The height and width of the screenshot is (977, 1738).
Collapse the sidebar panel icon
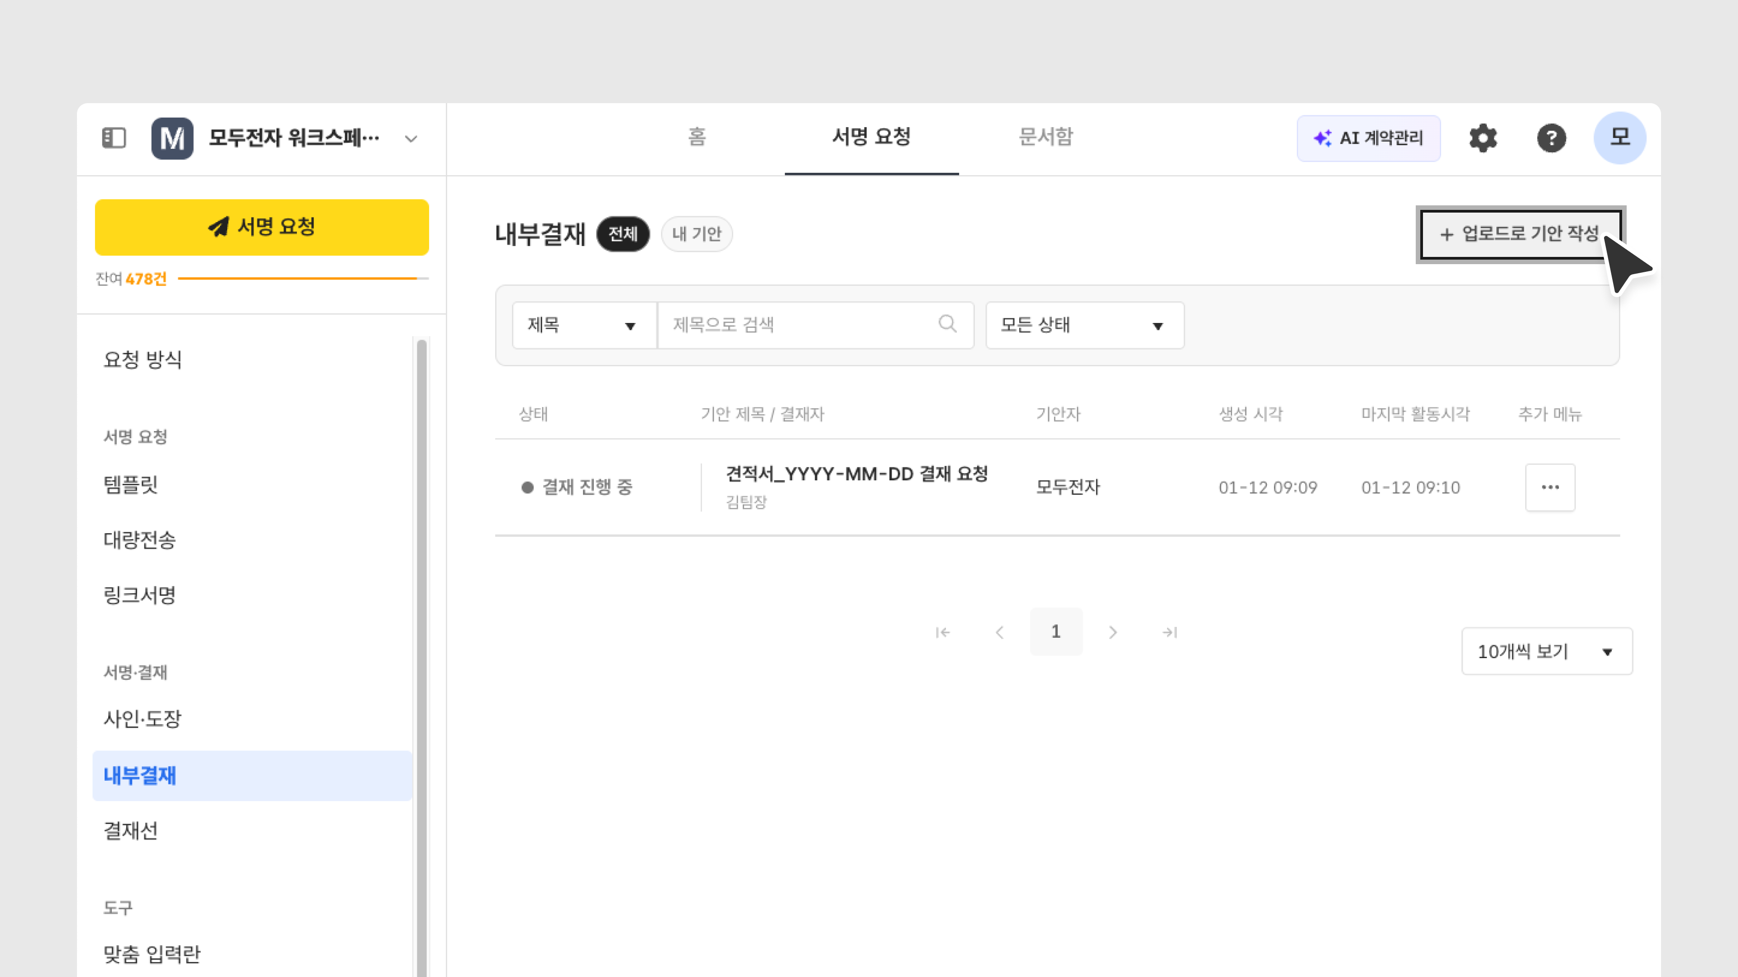[x=114, y=138]
